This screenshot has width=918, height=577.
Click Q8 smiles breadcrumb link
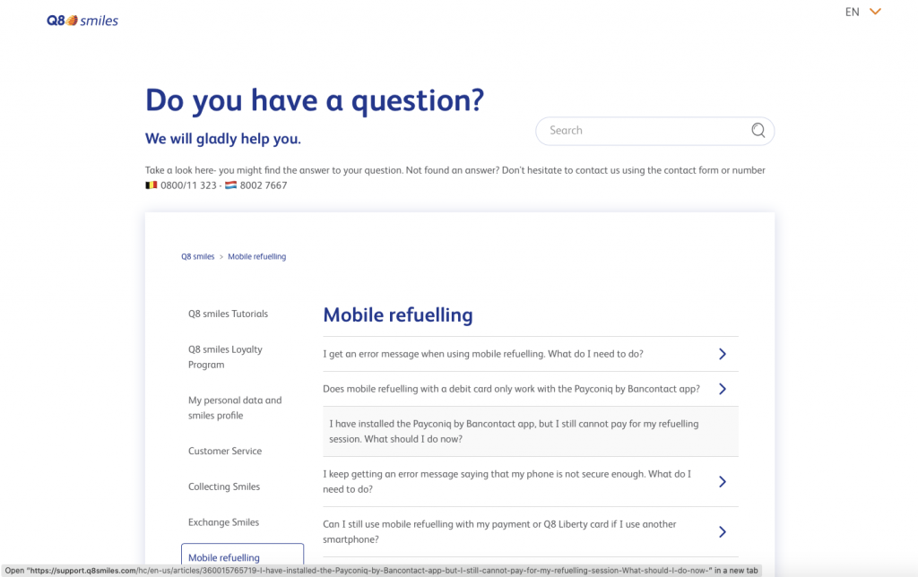(x=198, y=257)
